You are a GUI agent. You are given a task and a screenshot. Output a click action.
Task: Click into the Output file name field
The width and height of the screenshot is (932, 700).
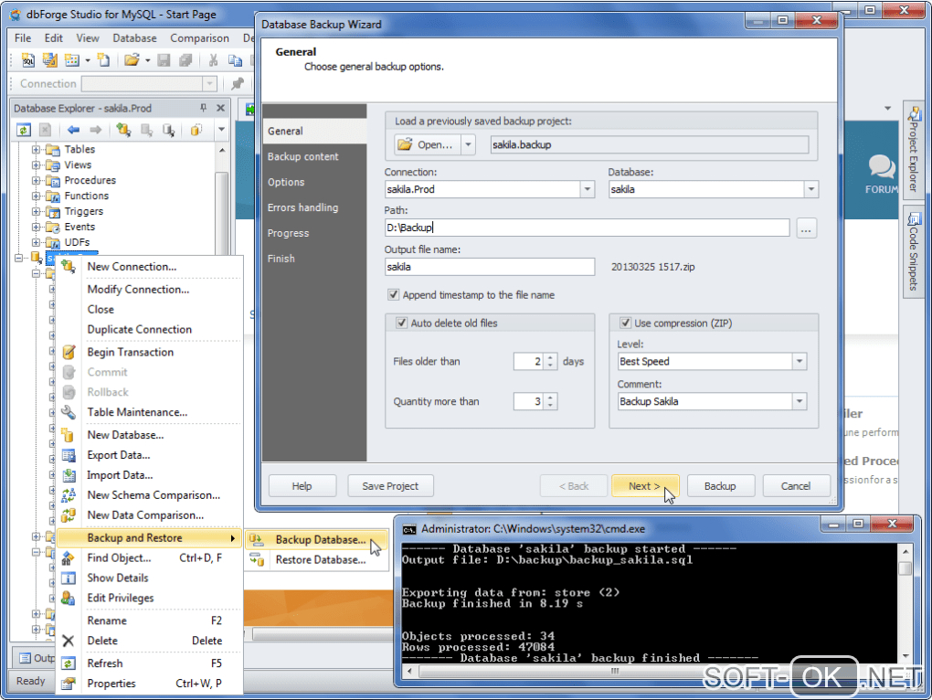coord(489,267)
